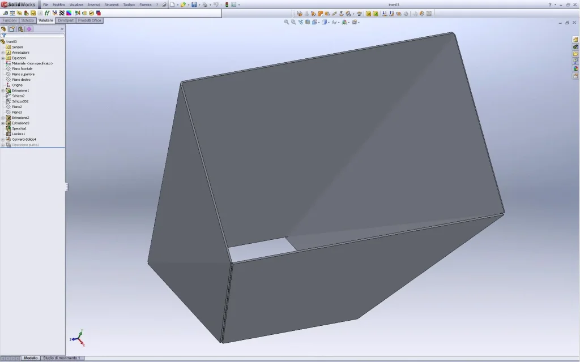
Task: Switch to the DimXpertManager tab icon
Action: (29, 29)
